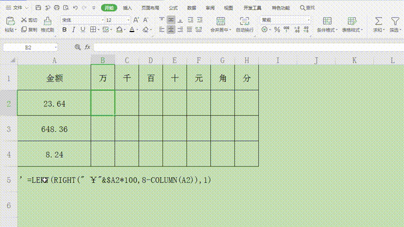Toggle middle vertical alignment
This screenshot has width=404, height=227.
pos(171,20)
